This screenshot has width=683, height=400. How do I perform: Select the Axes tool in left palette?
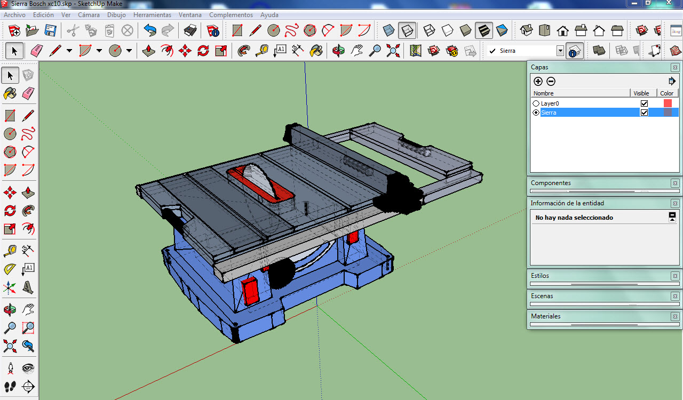pos(10,288)
